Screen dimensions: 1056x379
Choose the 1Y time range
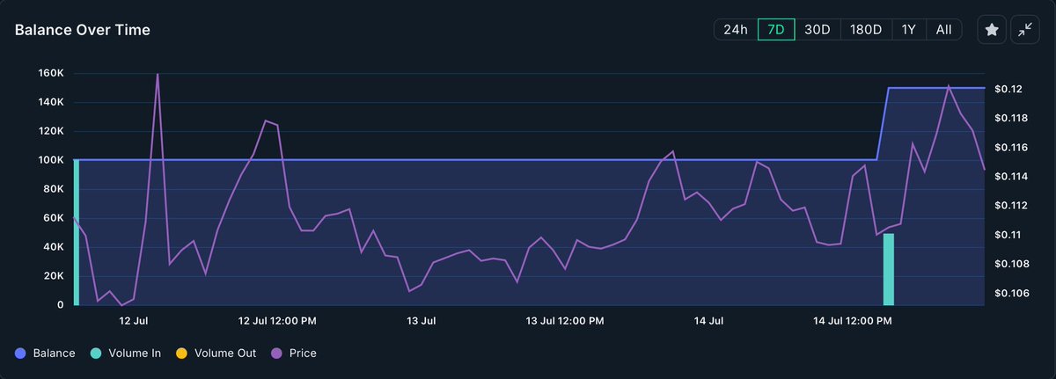pos(909,30)
